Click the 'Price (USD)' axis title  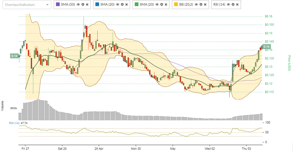289,63
